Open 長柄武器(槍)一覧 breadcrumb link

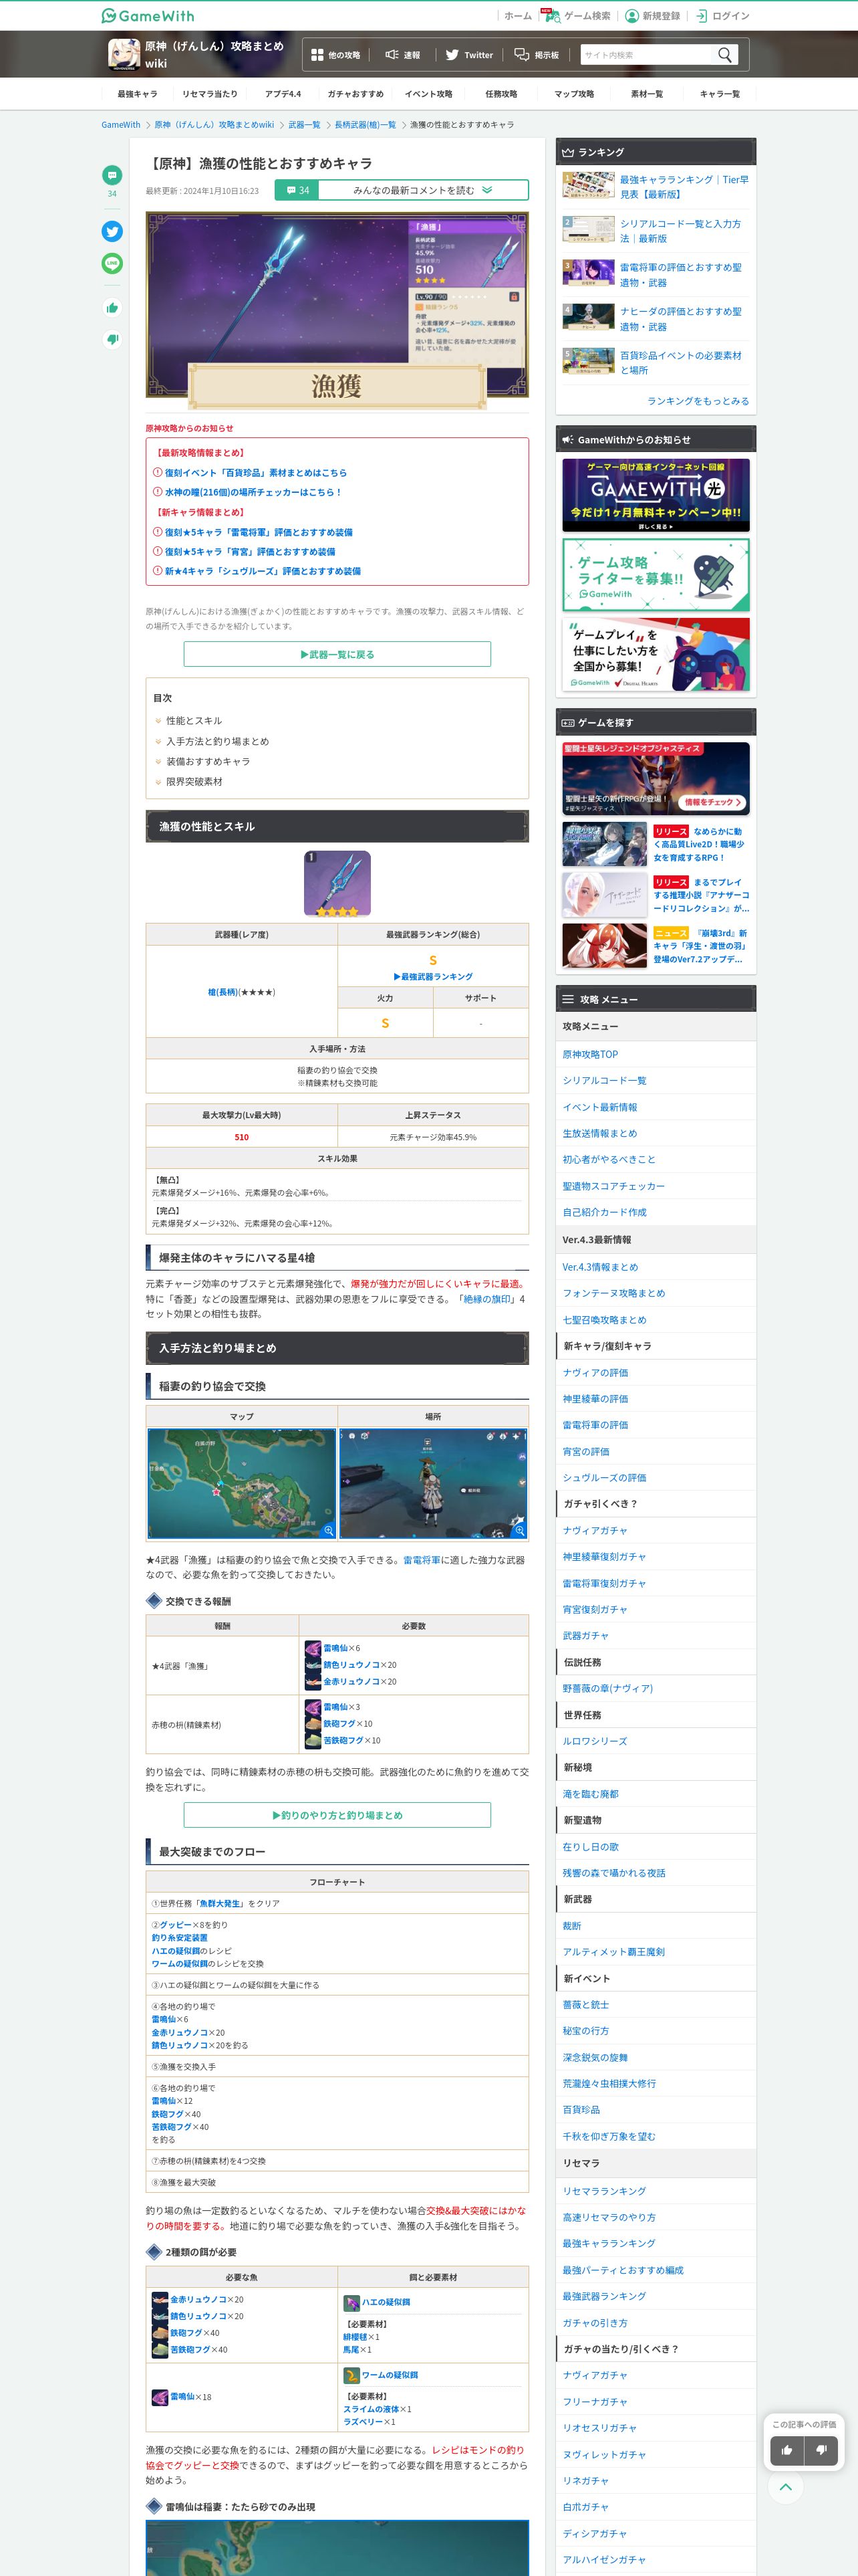coord(365,125)
